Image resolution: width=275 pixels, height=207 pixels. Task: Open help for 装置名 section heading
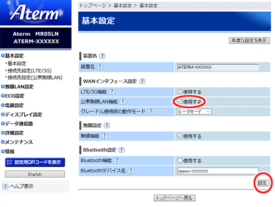coord(102,56)
